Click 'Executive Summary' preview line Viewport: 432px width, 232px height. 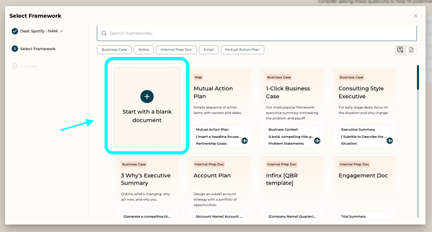click(358, 129)
